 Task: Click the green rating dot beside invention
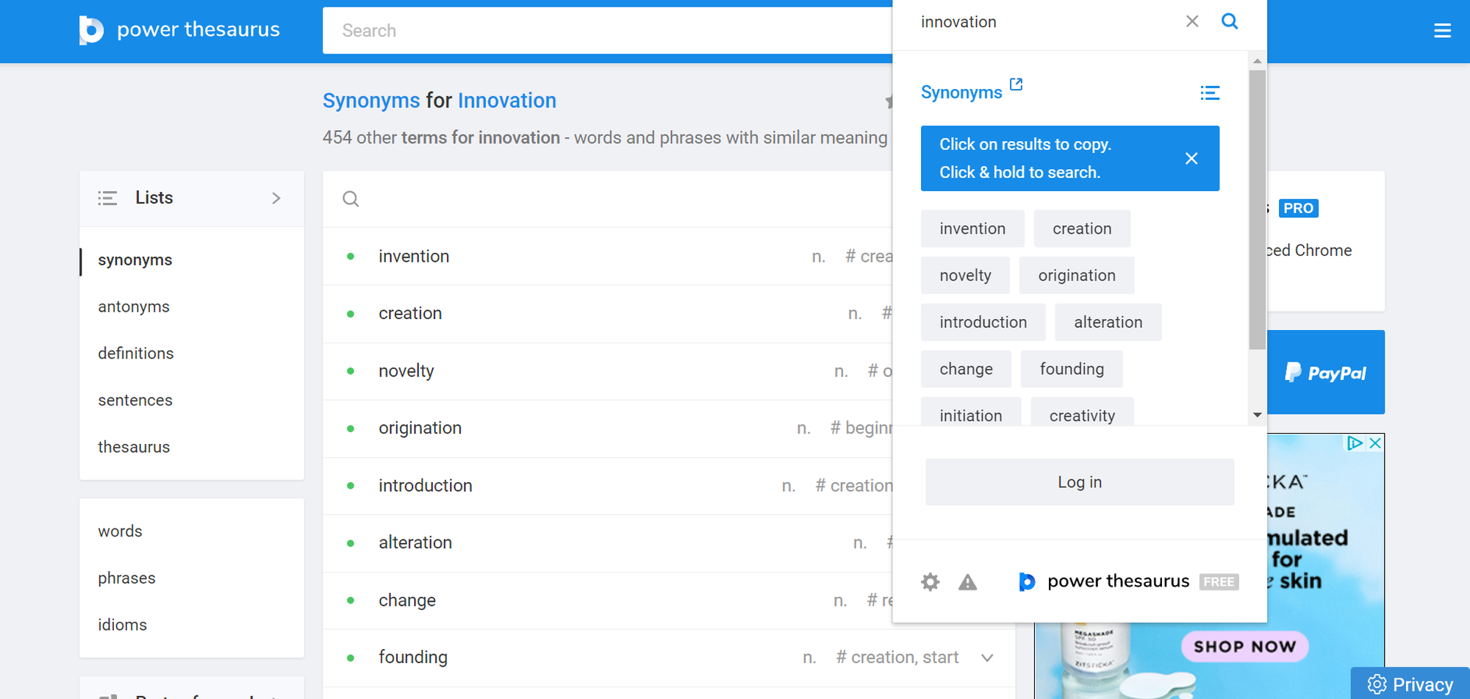(351, 256)
